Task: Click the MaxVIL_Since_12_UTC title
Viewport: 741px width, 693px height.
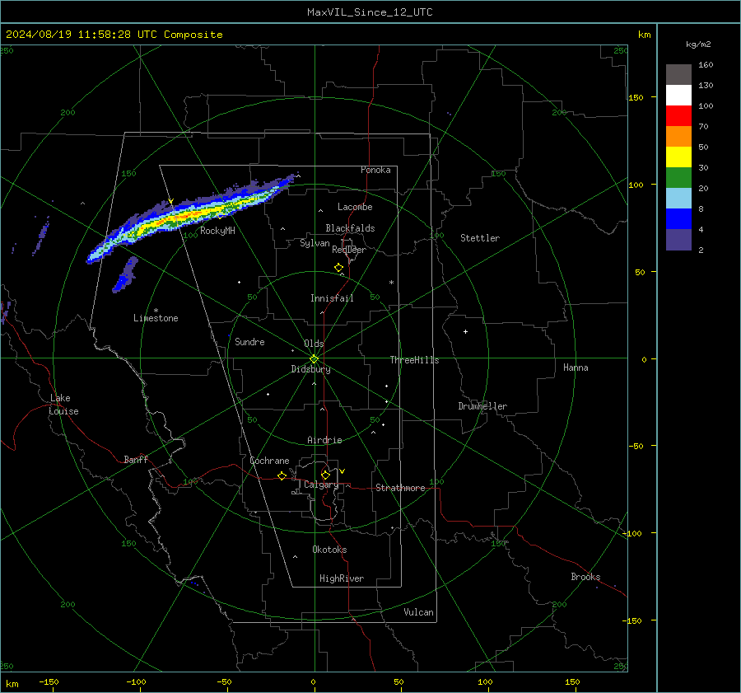Action: 370,12
